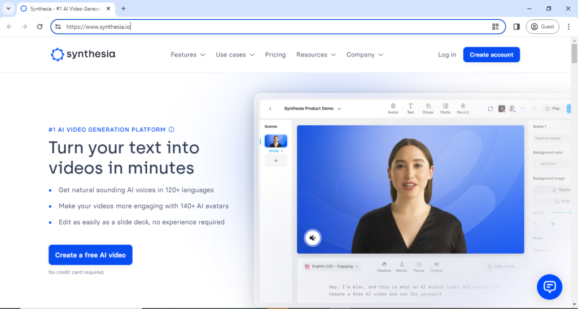The image size is (578, 309).
Task: Expand the Use cases dropdown
Action: pyautogui.click(x=235, y=55)
